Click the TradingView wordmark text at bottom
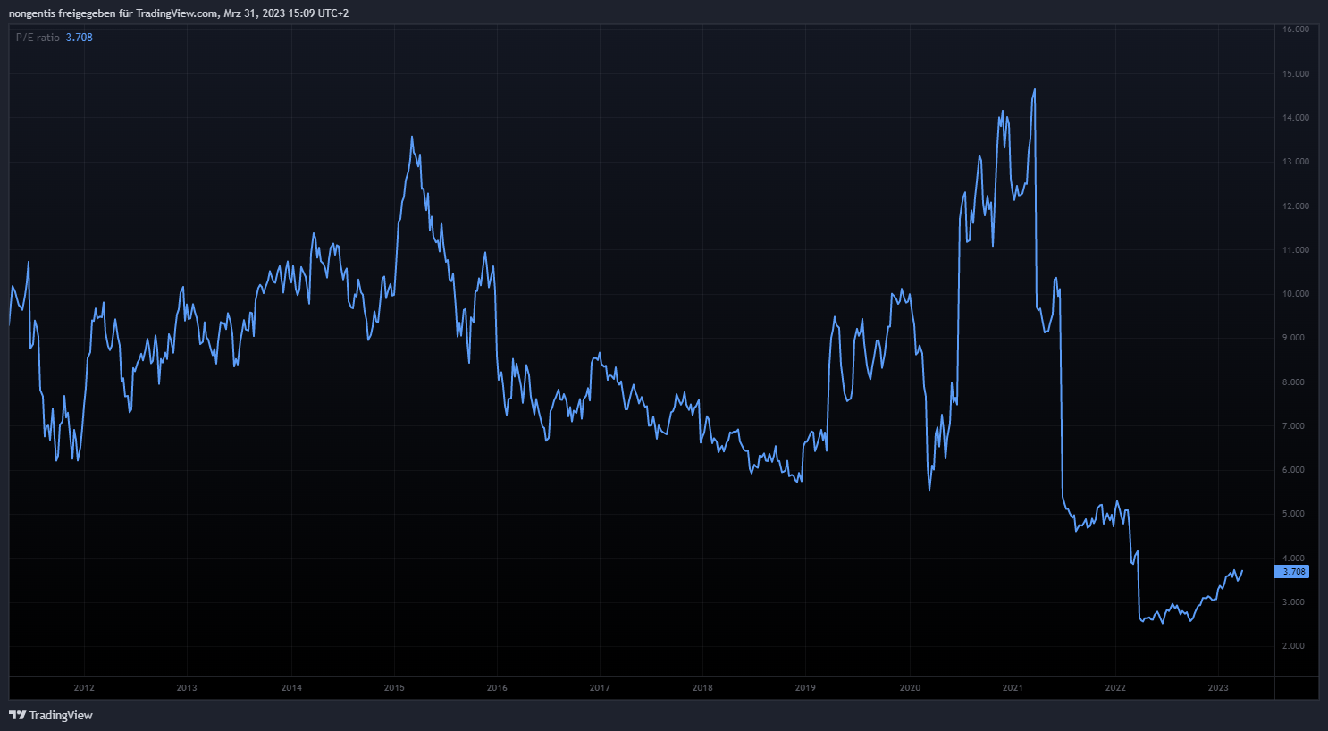This screenshot has height=731, width=1328. pyautogui.click(x=61, y=715)
